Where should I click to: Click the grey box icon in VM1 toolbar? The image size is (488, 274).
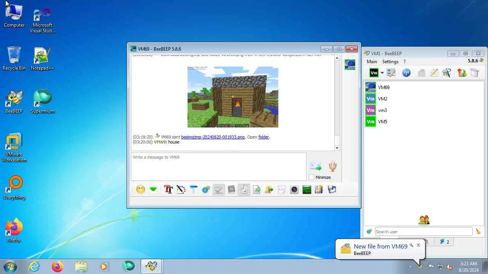[474, 73]
